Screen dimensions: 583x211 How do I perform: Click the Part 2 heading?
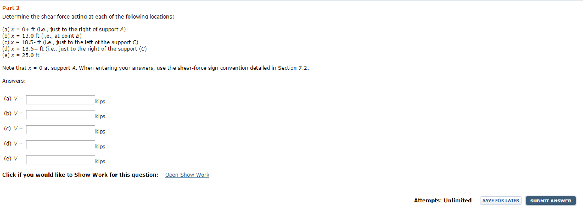pyautogui.click(x=11, y=8)
